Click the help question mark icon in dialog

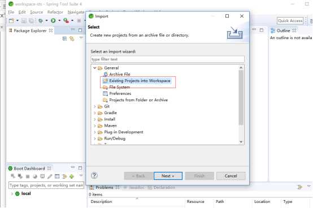pyautogui.click(x=94, y=175)
